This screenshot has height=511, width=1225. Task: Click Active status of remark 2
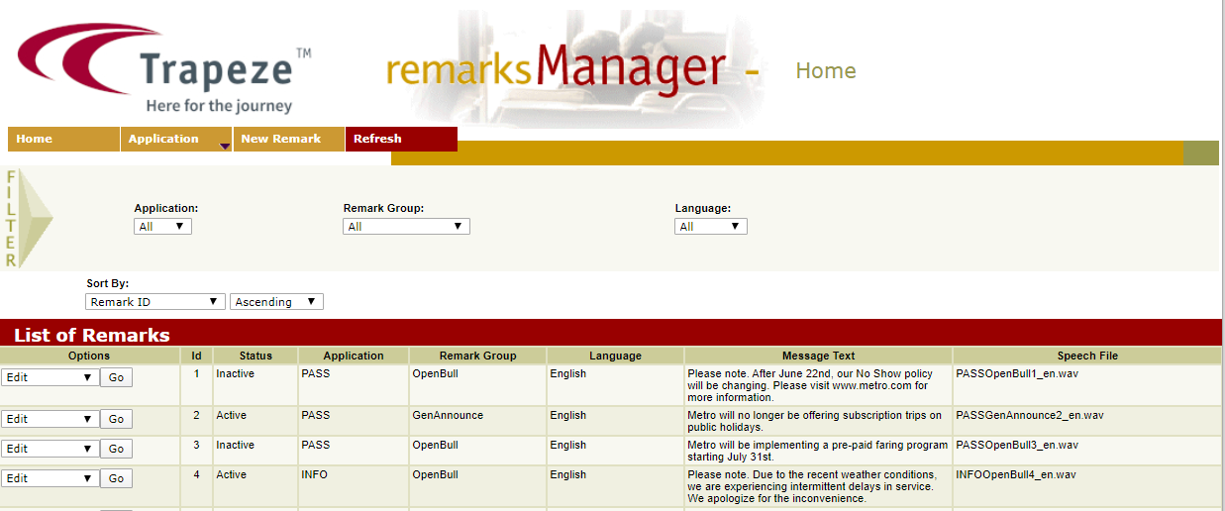232,416
